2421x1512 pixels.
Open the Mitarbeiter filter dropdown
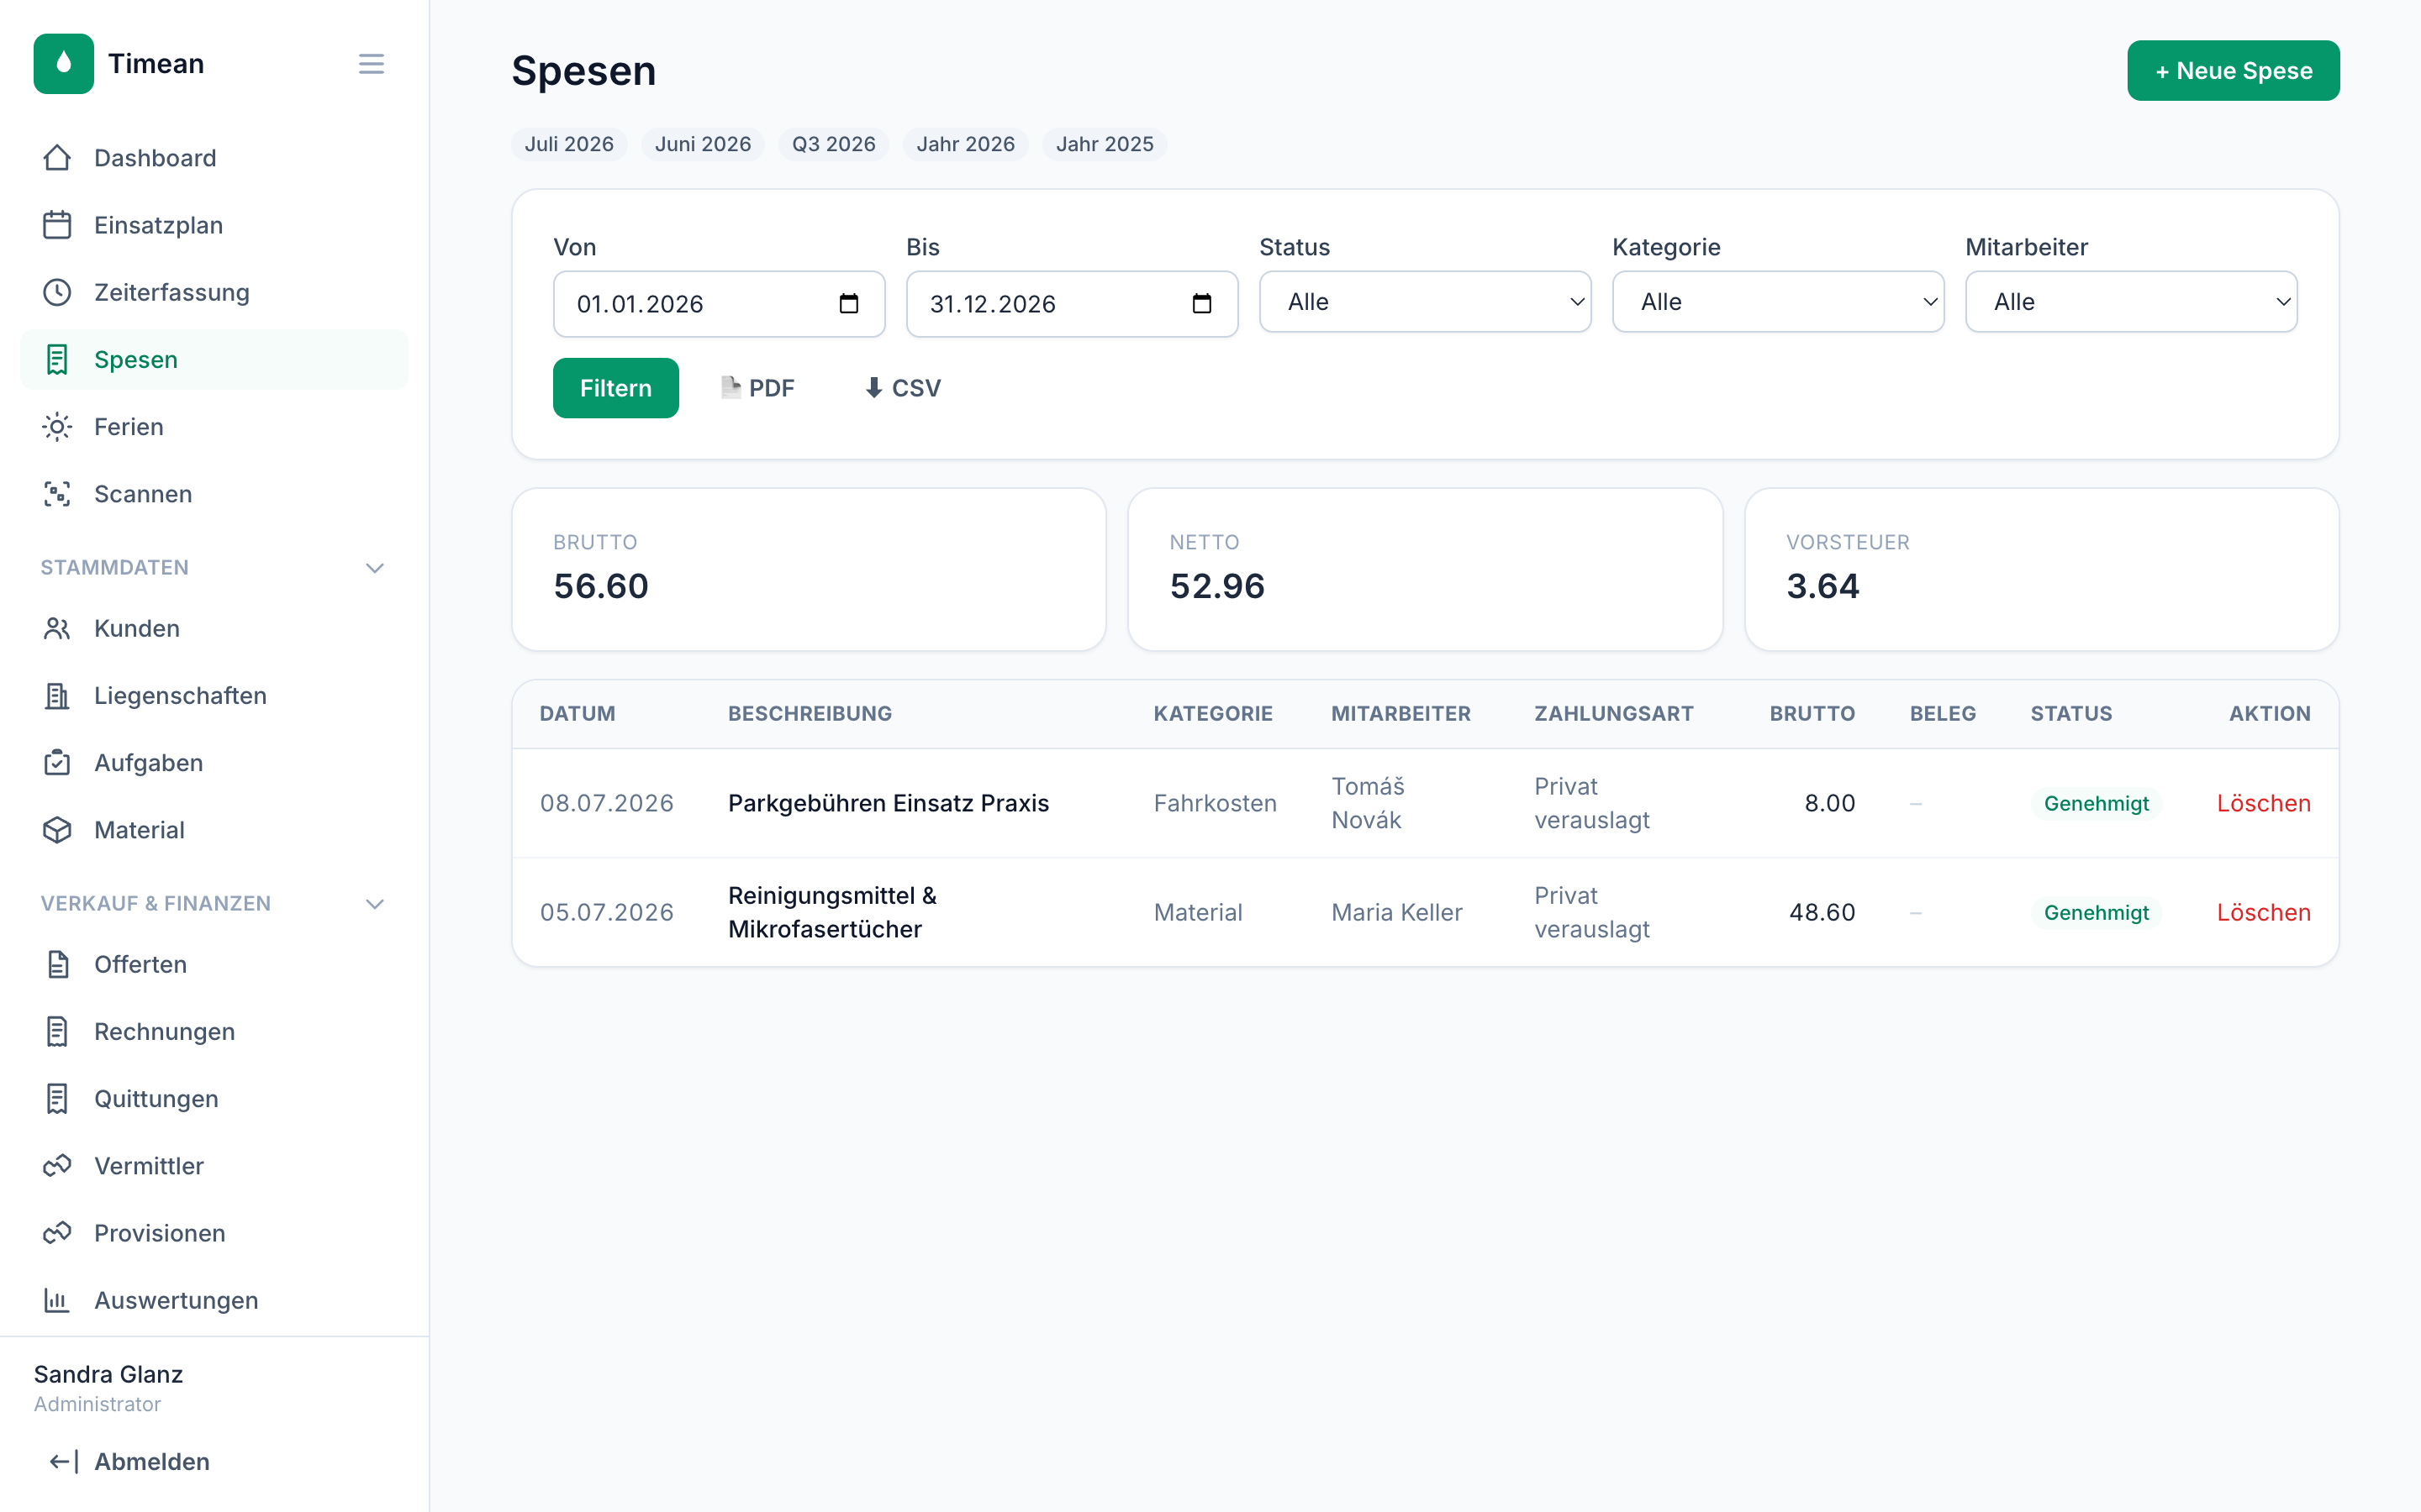pyautogui.click(x=2131, y=302)
